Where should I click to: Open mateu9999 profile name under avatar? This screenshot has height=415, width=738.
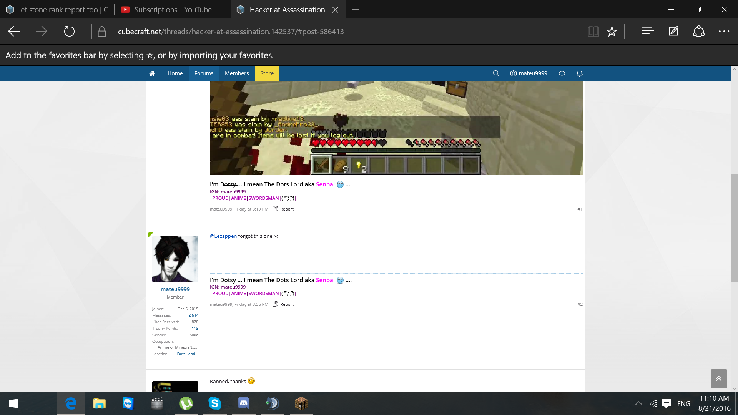175,289
